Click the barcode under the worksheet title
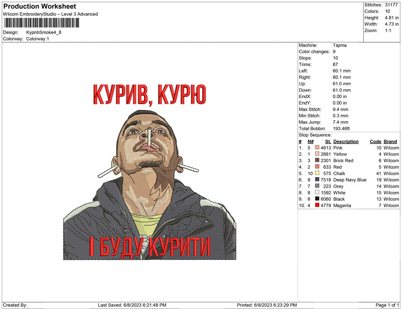 pos(41,23)
